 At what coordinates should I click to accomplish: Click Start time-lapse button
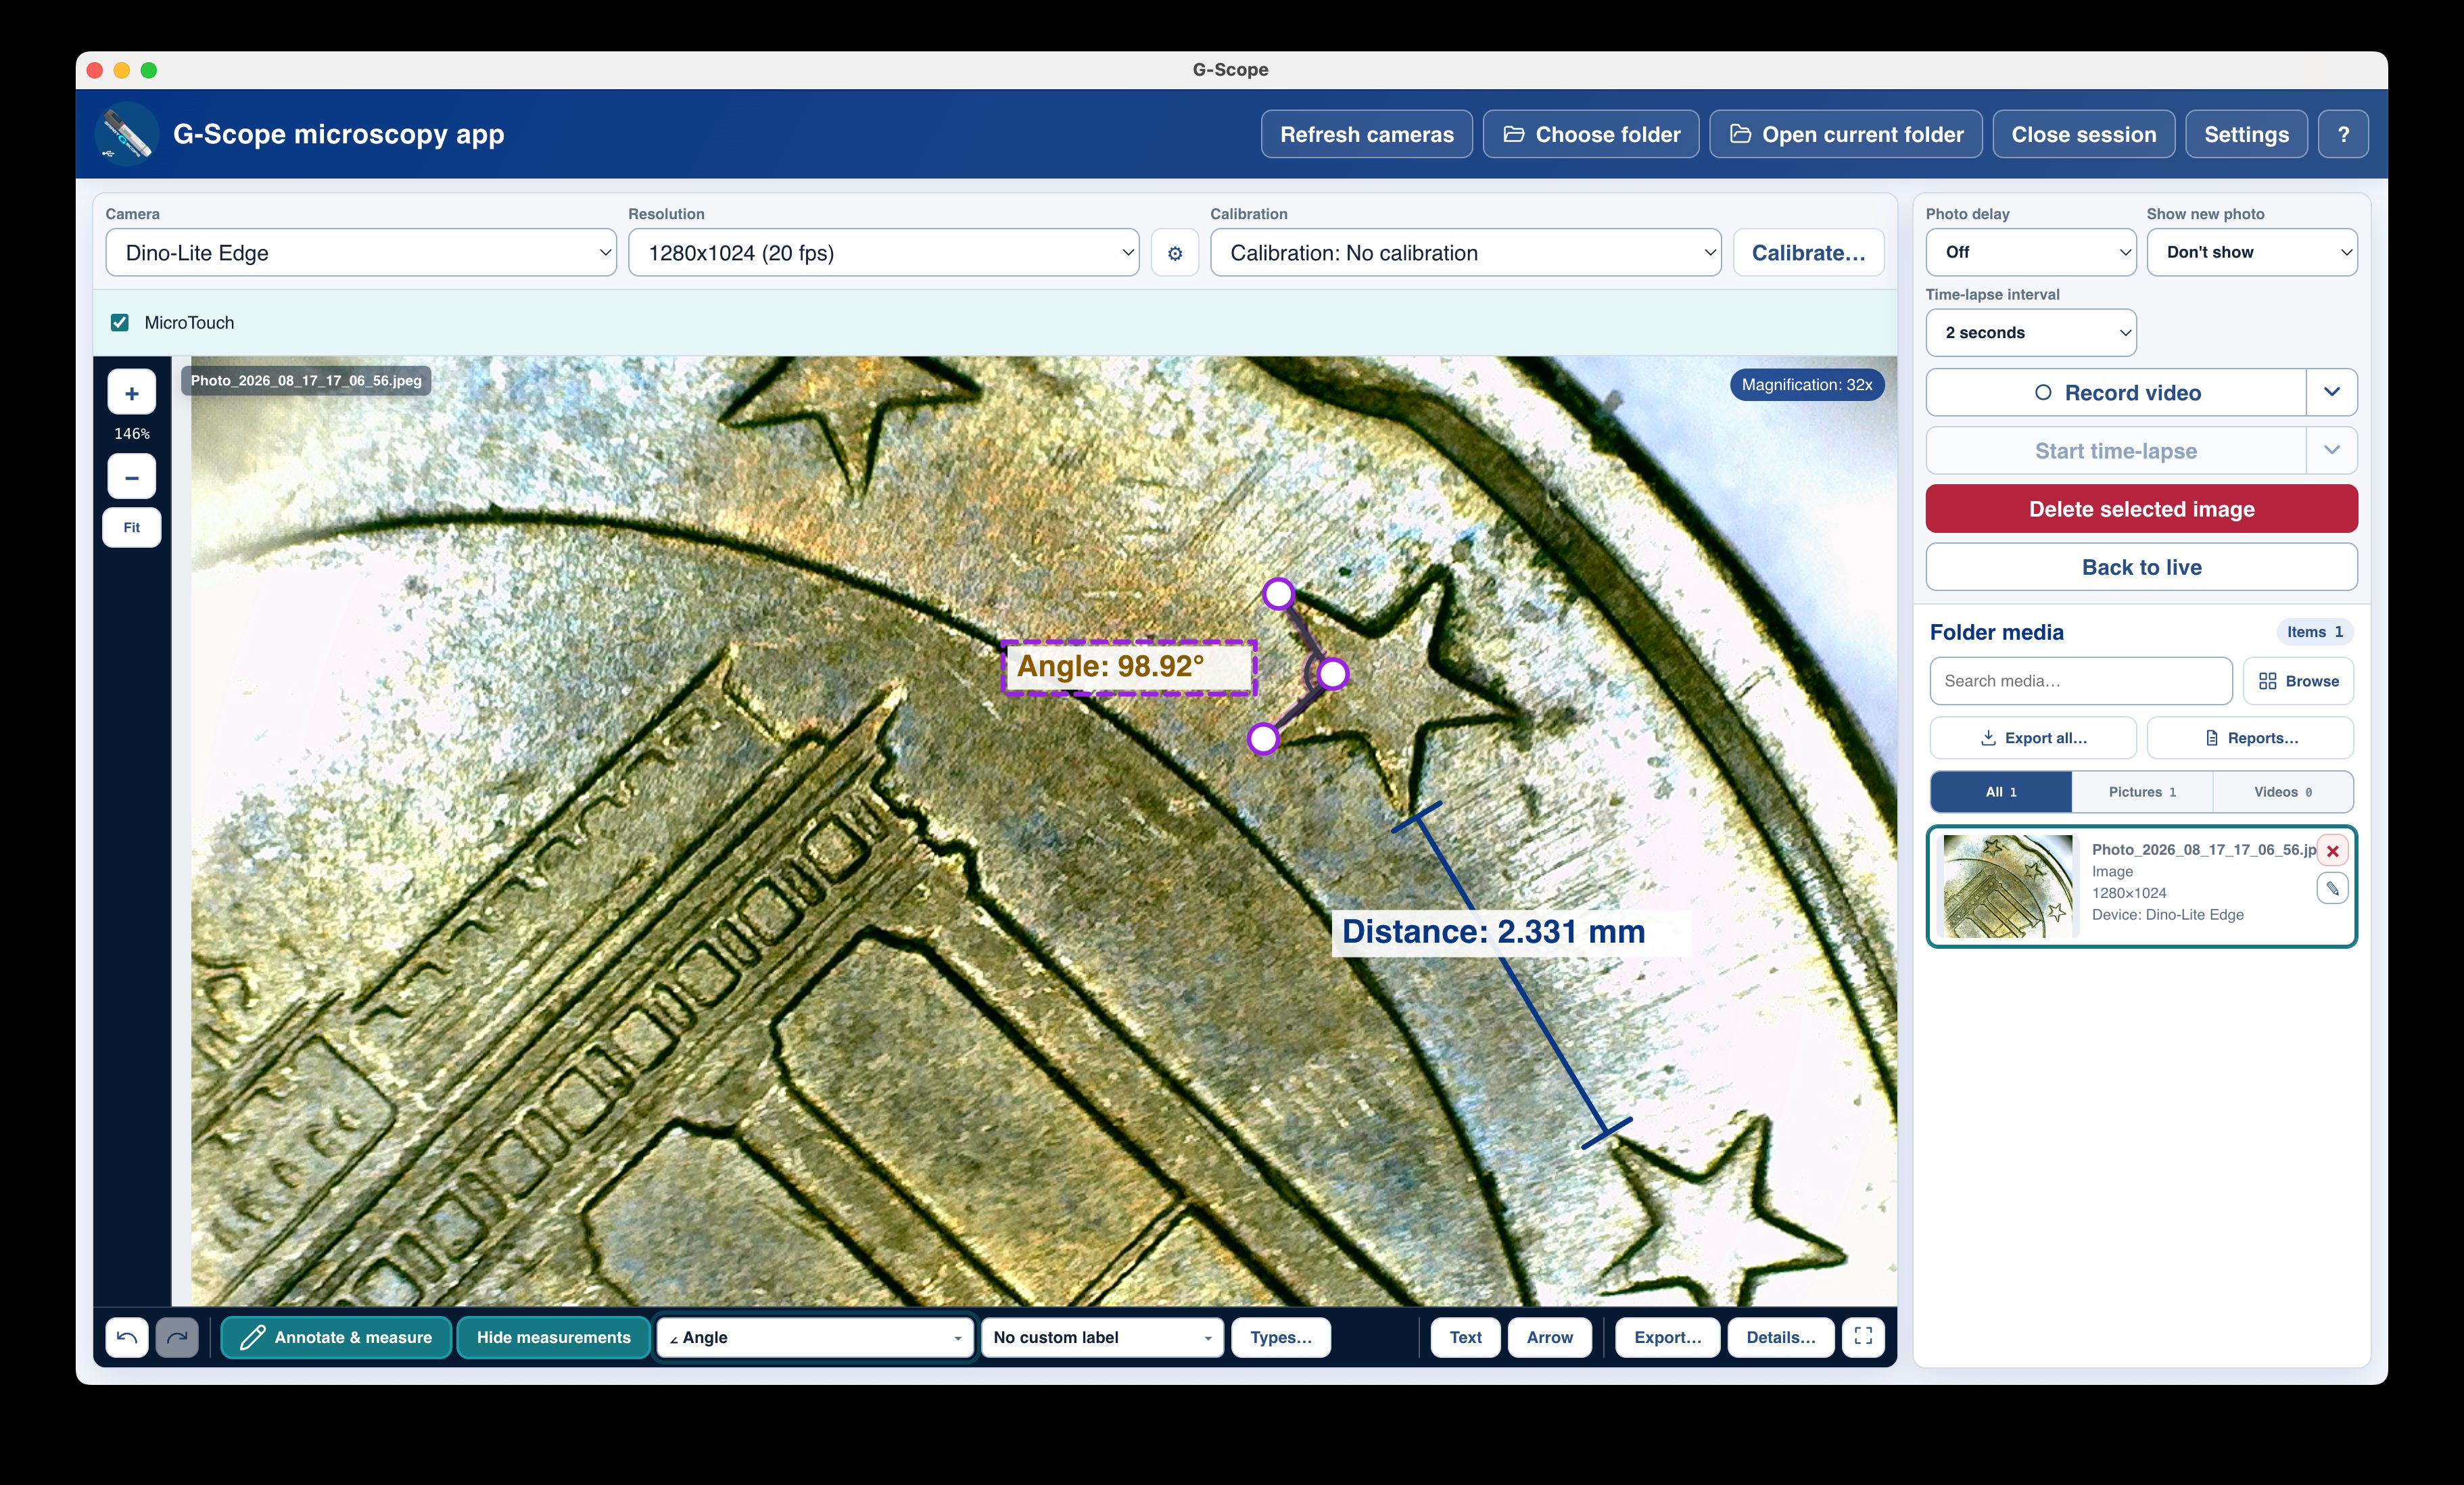[2116, 450]
